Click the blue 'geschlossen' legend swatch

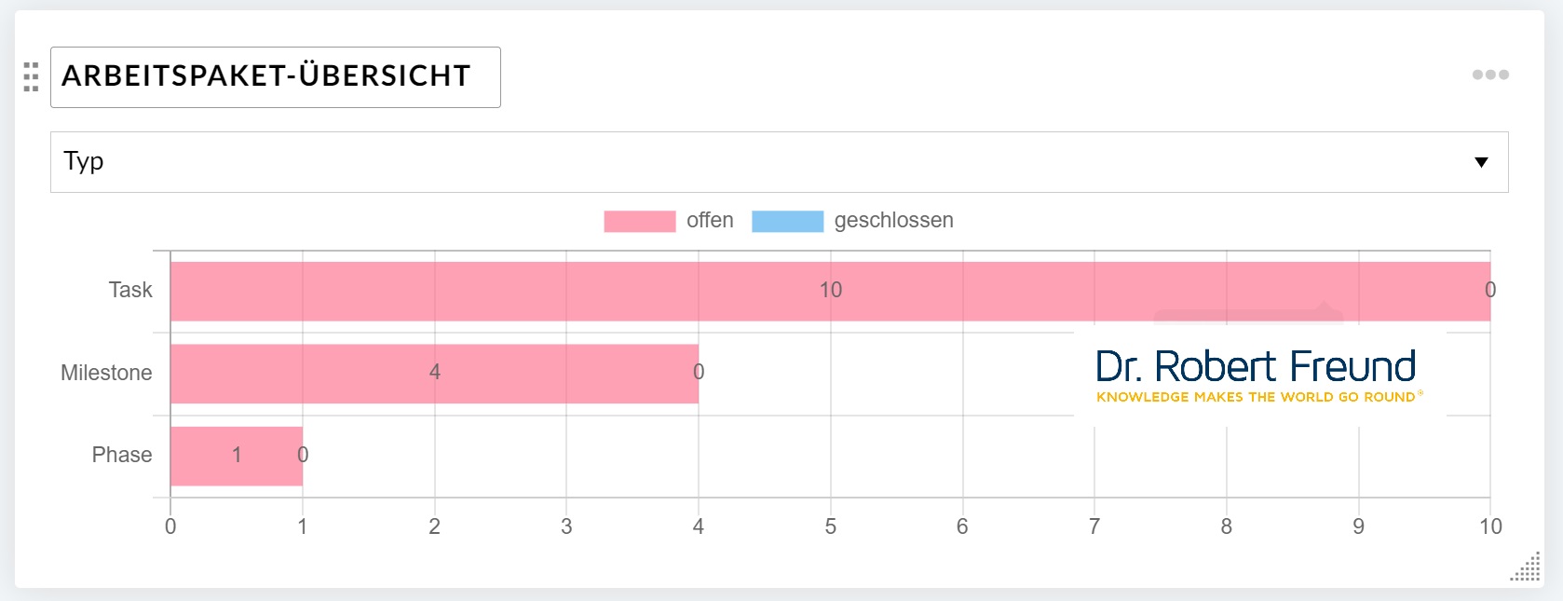787,221
